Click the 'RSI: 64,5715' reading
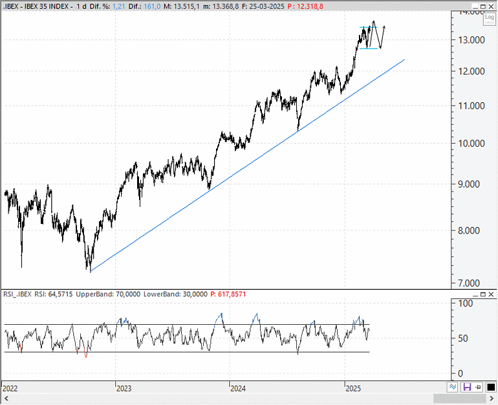The height and width of the screenshot is (405, 498). coord(53,294)
